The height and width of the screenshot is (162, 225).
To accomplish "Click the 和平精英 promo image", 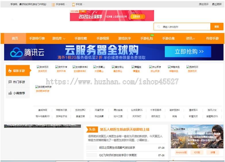I will pos(197,136).
